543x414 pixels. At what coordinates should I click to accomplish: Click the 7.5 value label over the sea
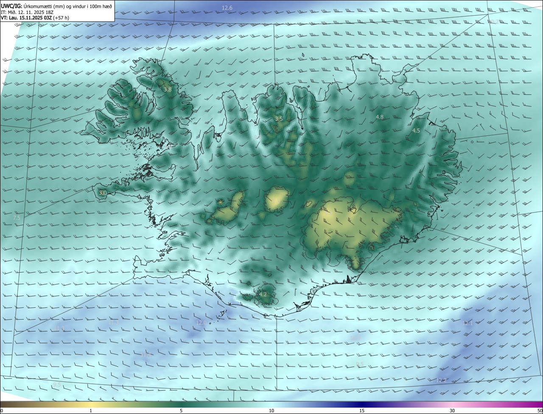click(17, 218)
